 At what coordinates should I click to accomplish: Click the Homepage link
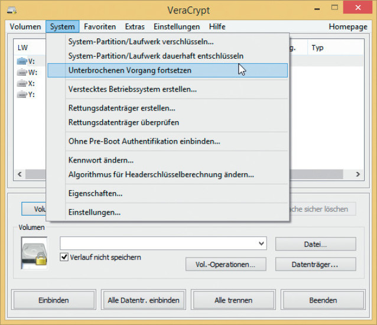click(x=348, y=27)
